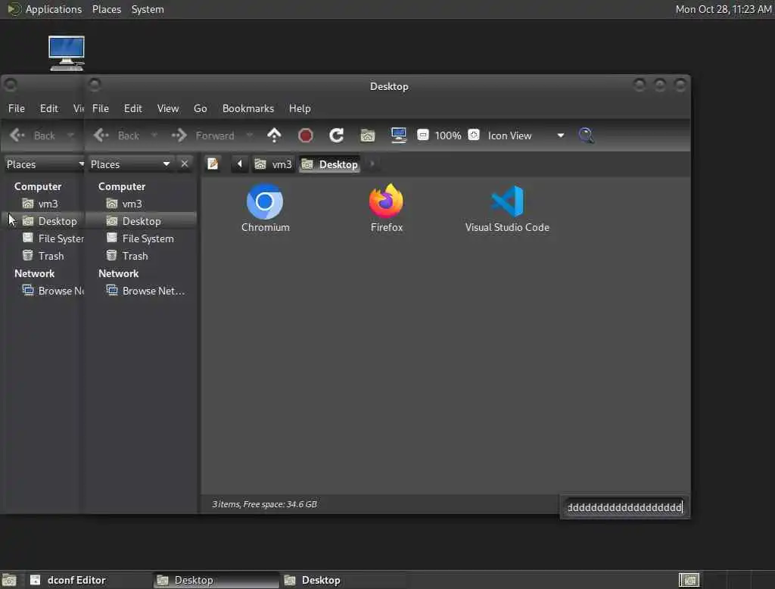Zoom in with the plus icon
Viewport: 775px width, 589px height.
coord(474,135)
